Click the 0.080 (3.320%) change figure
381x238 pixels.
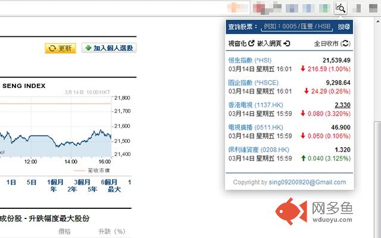point(329,114)
